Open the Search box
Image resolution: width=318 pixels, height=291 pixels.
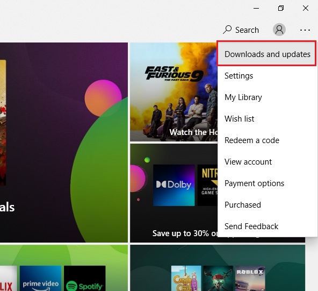[x=241, y=30]
